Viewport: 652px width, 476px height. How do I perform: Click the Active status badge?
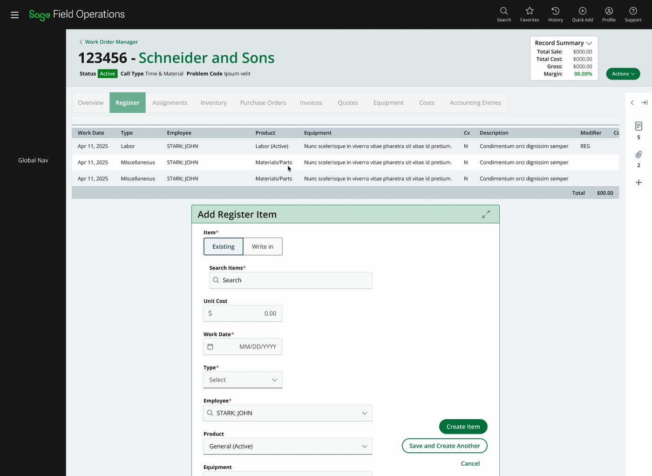pyautogui.click(x=108, y=74)
